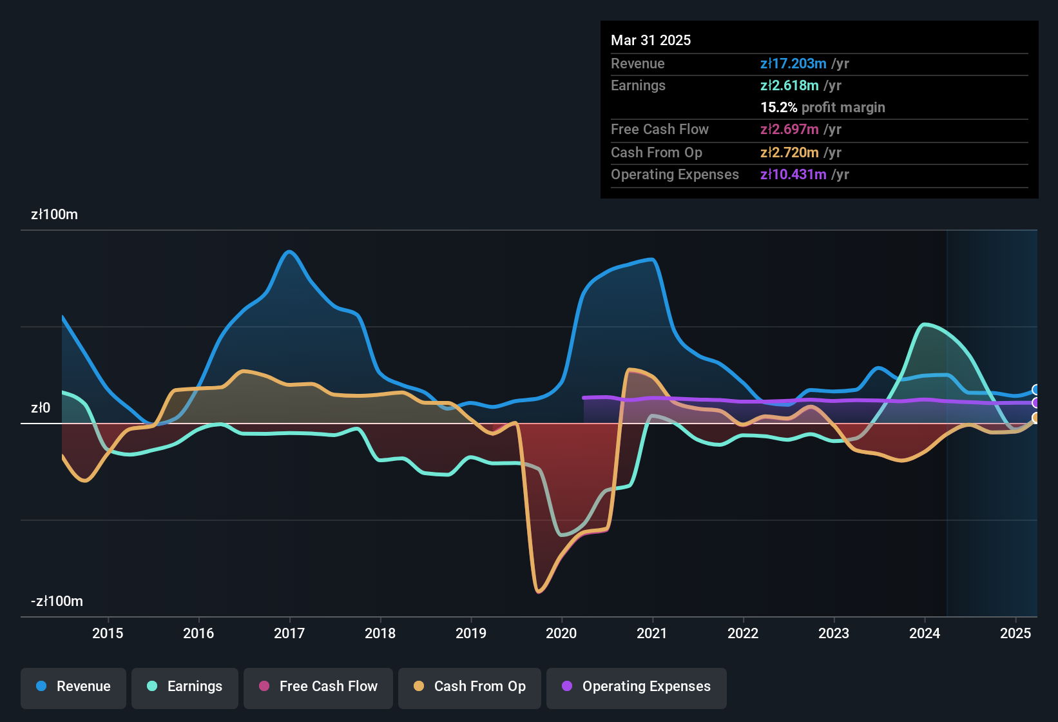The width and height of the screenshot is (1058, 722).
Task: Click the purple Operating Expenses endpoint marker
Action: [x=1036, y=403]
